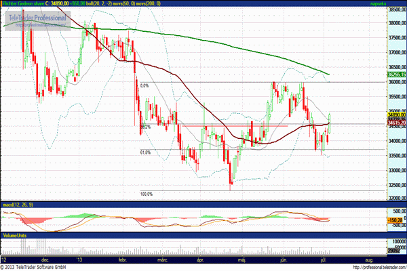Click the 61.8% Fibonacci level label
The height and width of the screenshot is (271, 407).
tap(145, 153)
